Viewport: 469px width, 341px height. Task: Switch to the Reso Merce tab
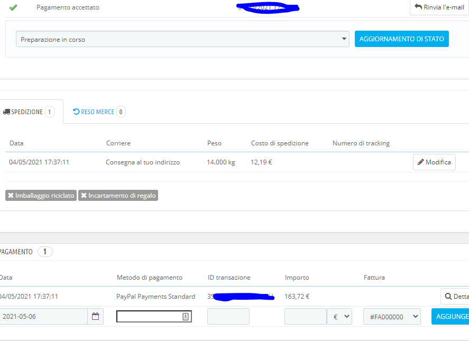click(x=99, y=112)
